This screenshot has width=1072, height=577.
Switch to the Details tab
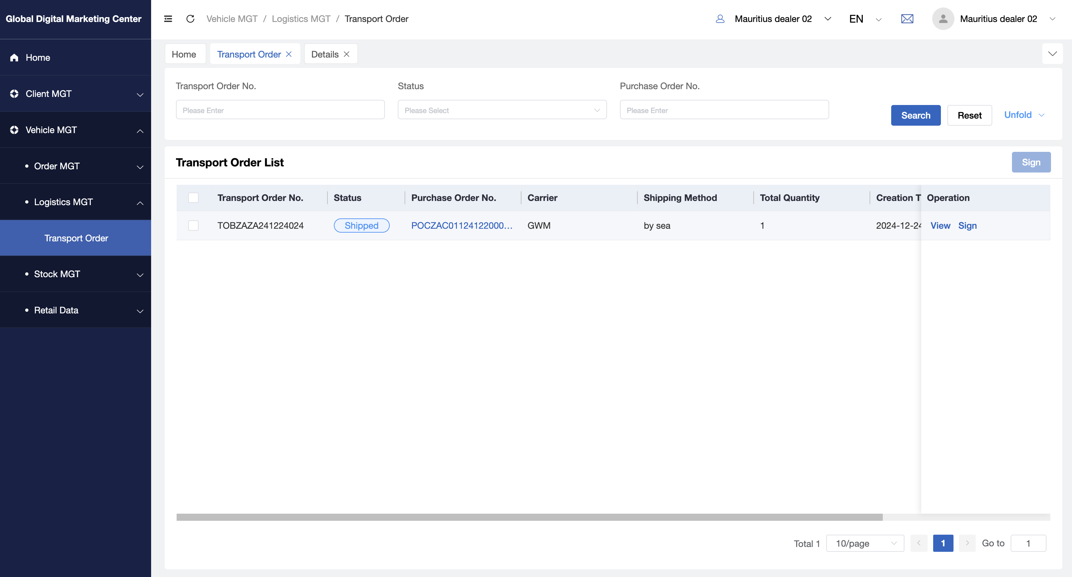(x=325, y=54)
